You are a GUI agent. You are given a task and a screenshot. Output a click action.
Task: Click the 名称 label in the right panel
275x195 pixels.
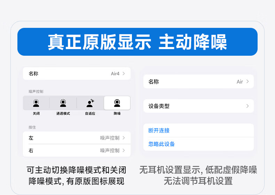click(154, 81)
